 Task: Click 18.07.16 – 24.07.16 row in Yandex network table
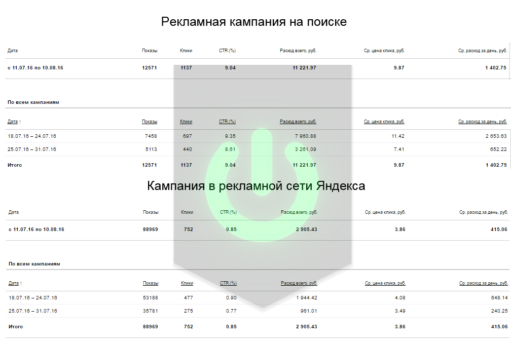click(x=258, y=298)
